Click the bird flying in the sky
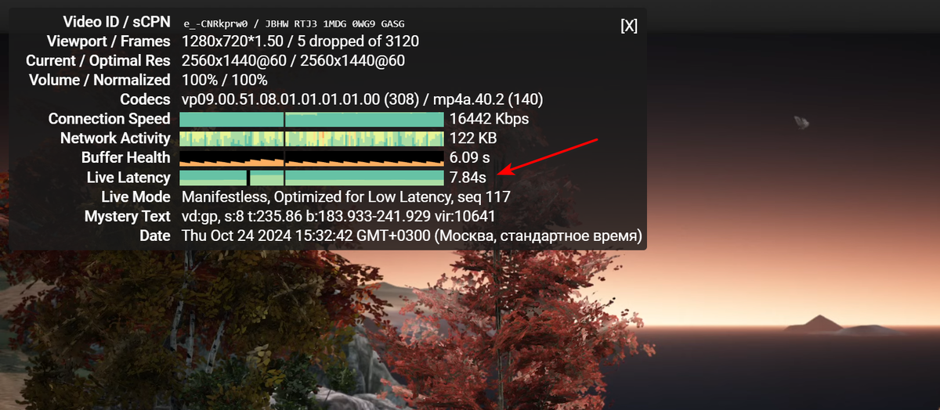Screen dimensions: 940x410 coord(801,122)
